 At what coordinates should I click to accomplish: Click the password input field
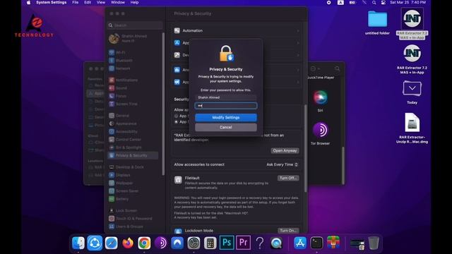click(226, 106)
